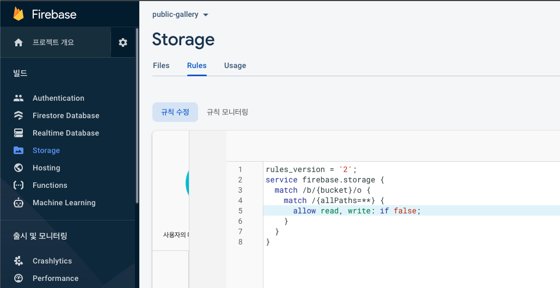
Task: Click the Firebase flame logo
Action: pyautogui.click(x=19, y=14)
